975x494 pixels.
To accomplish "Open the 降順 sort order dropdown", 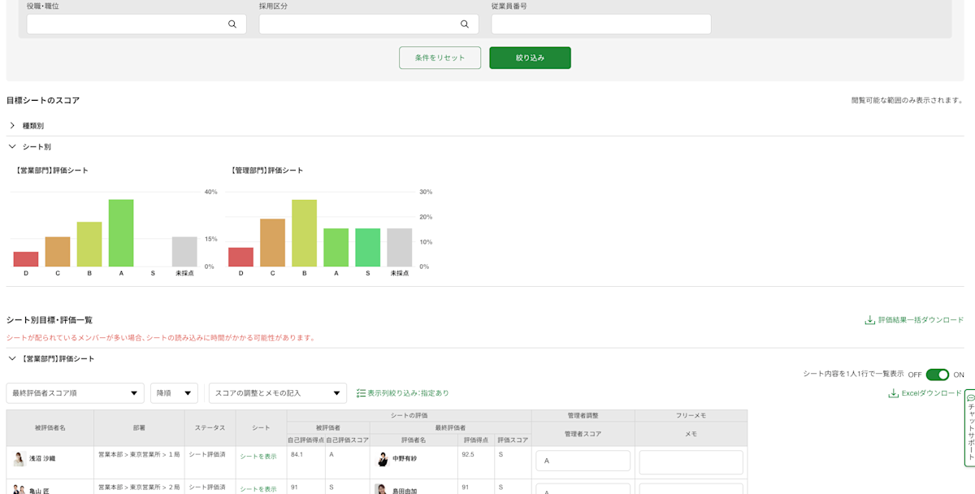I will click(x=173, y=392).
